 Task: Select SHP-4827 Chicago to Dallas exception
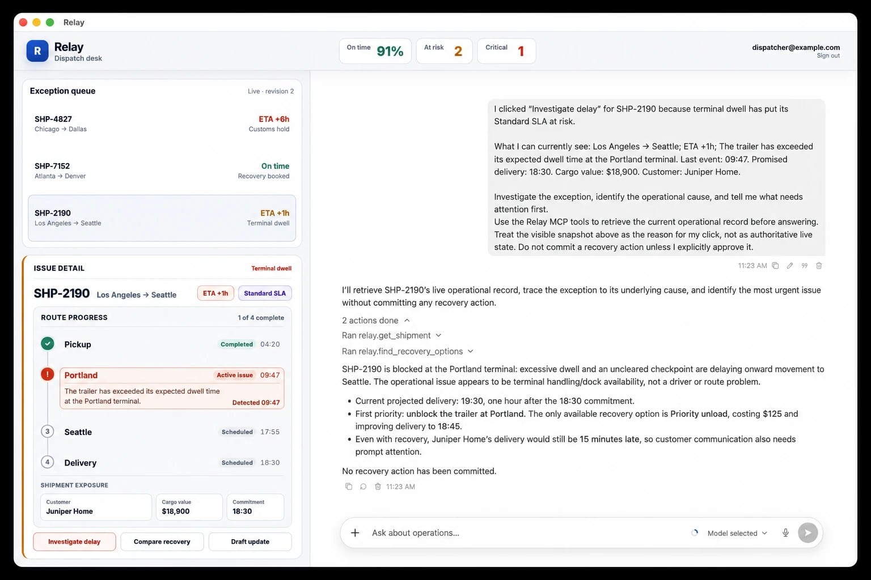pyautogui.click(x=162, y=124)
